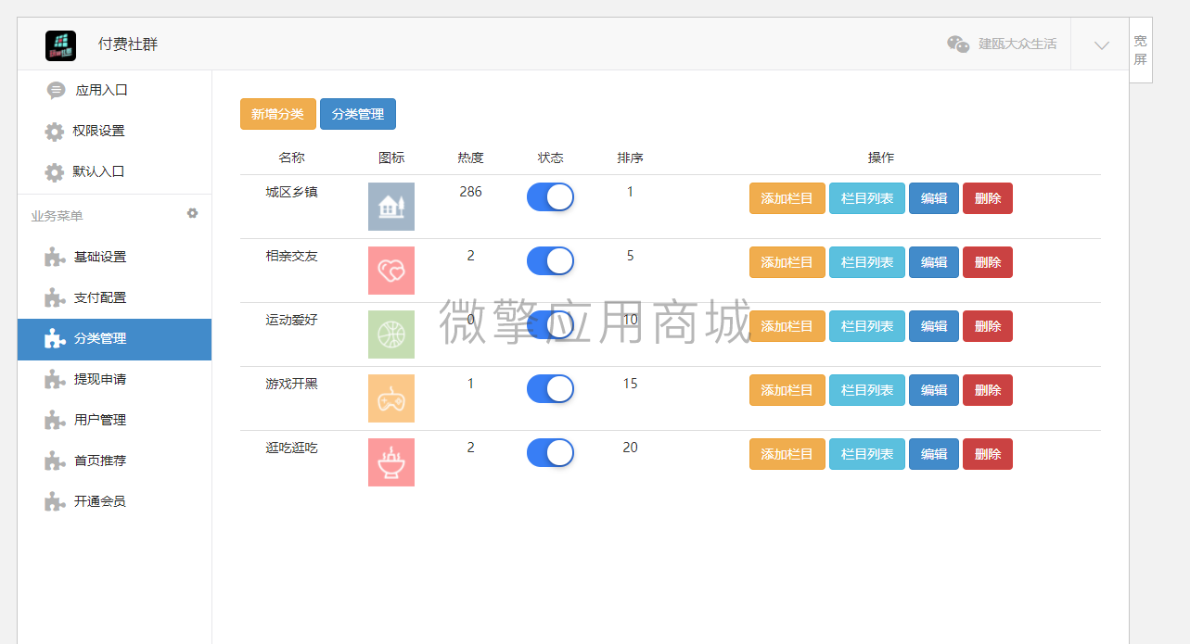Image resolution: width=1190 pixels, height=644 pixels.
Task: Click the house icon for 城区乡镇
Action: coord(391,207)
